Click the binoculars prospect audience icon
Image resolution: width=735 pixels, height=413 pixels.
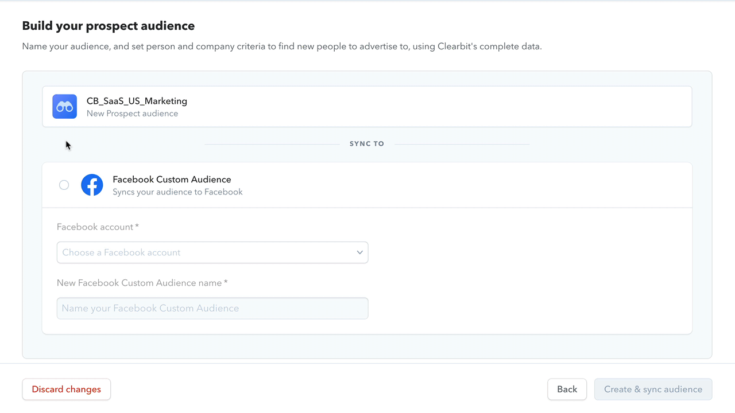click(64, 107)
